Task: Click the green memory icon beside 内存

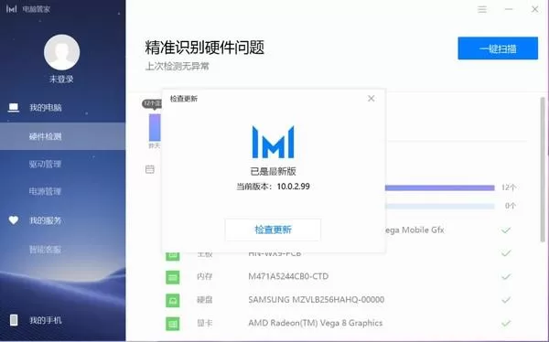Action: (x=173, y=277)
